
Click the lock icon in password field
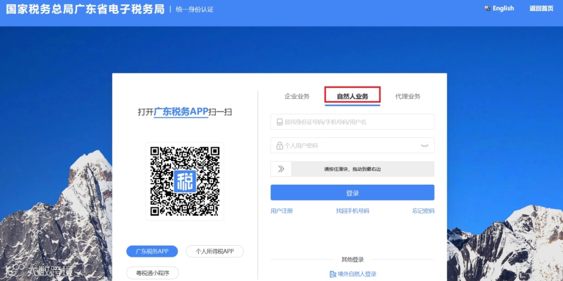point(279,146)
